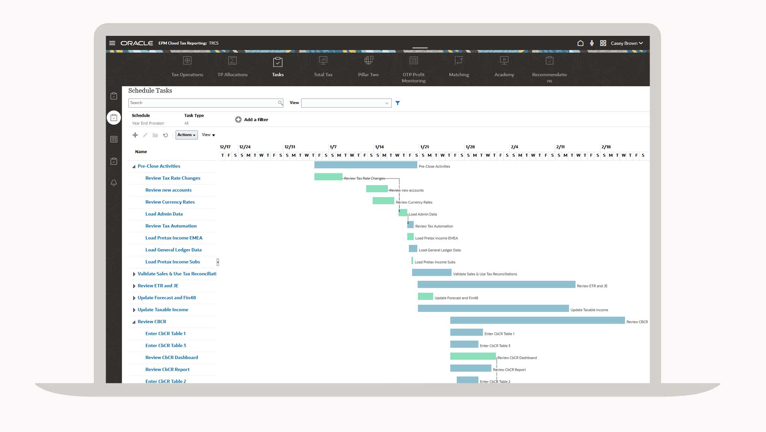Open the hamburger navigation menu
This screenshot has width=766, height=432.
(112, 43)
